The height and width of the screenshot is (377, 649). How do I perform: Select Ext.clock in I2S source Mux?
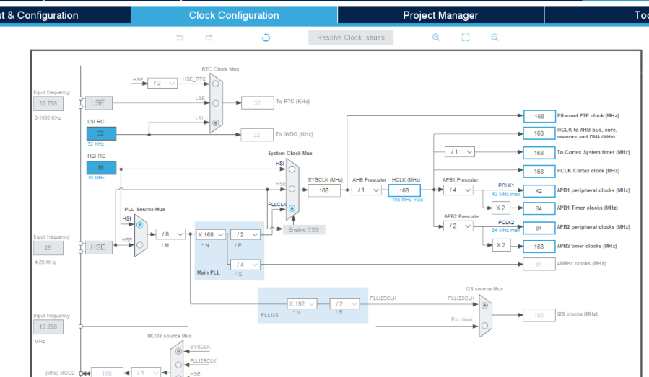[x=484, y=325]
